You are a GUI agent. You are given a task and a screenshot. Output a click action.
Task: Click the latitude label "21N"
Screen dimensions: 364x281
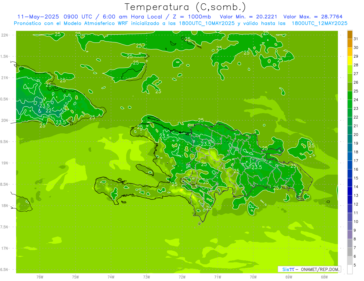5,78
